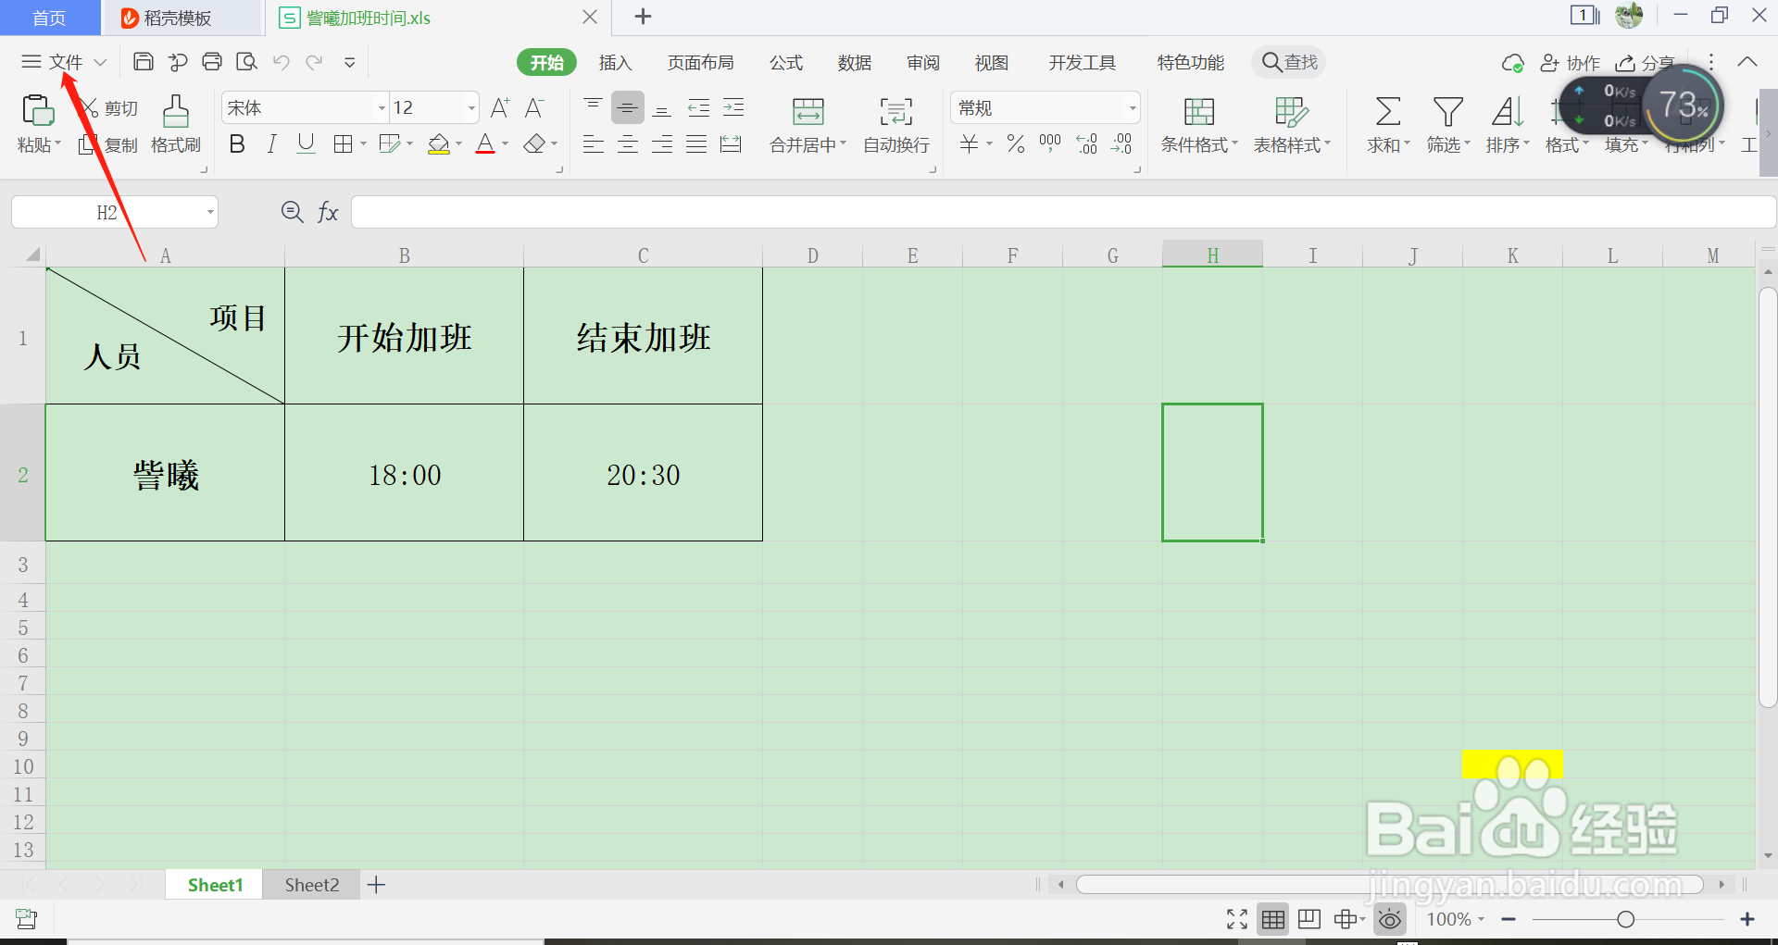Expand paste options dropdown arrow

[57, 144]
